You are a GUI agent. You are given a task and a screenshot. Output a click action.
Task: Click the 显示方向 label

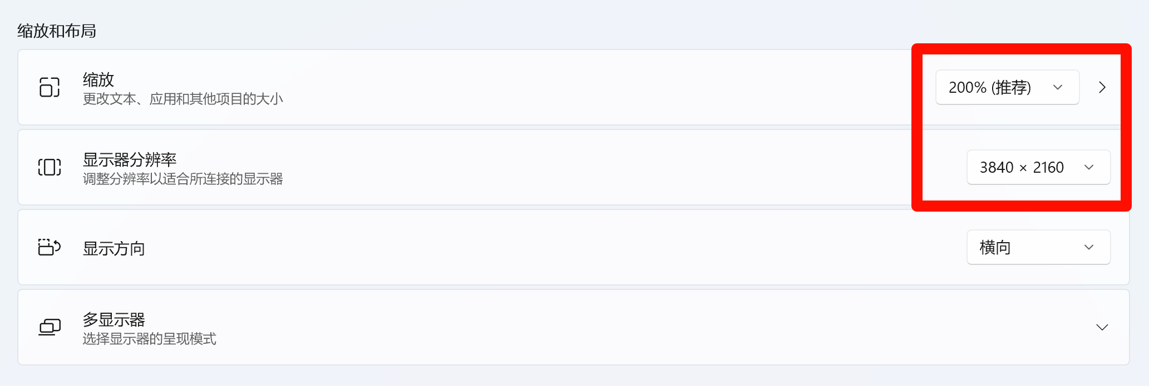(x=114, y=248)
